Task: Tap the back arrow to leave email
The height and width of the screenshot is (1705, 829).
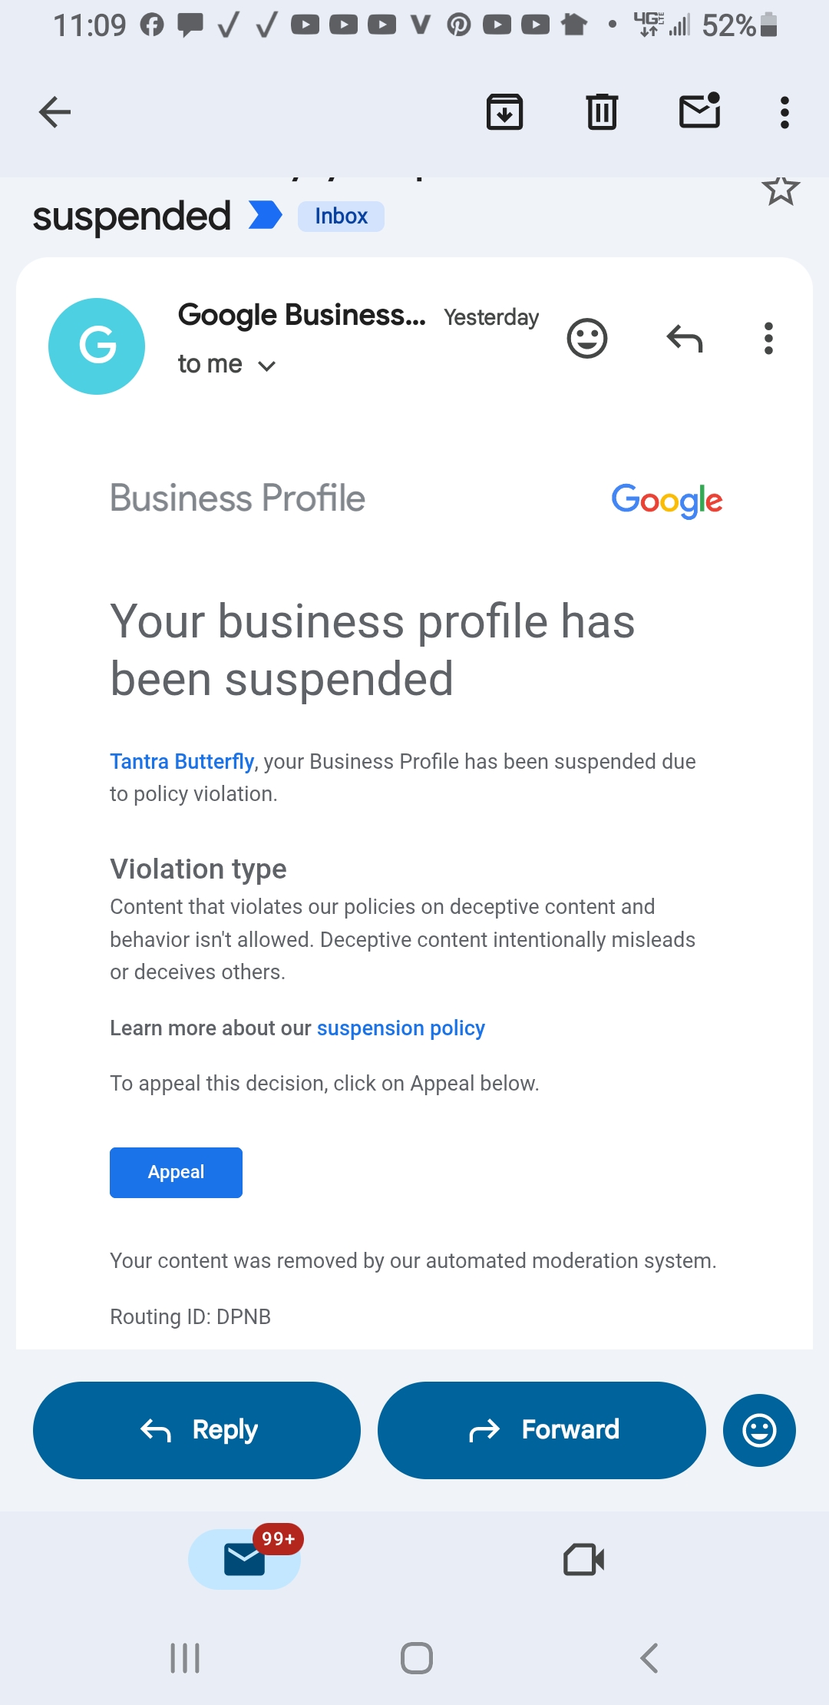Action: tap(54, 112)
